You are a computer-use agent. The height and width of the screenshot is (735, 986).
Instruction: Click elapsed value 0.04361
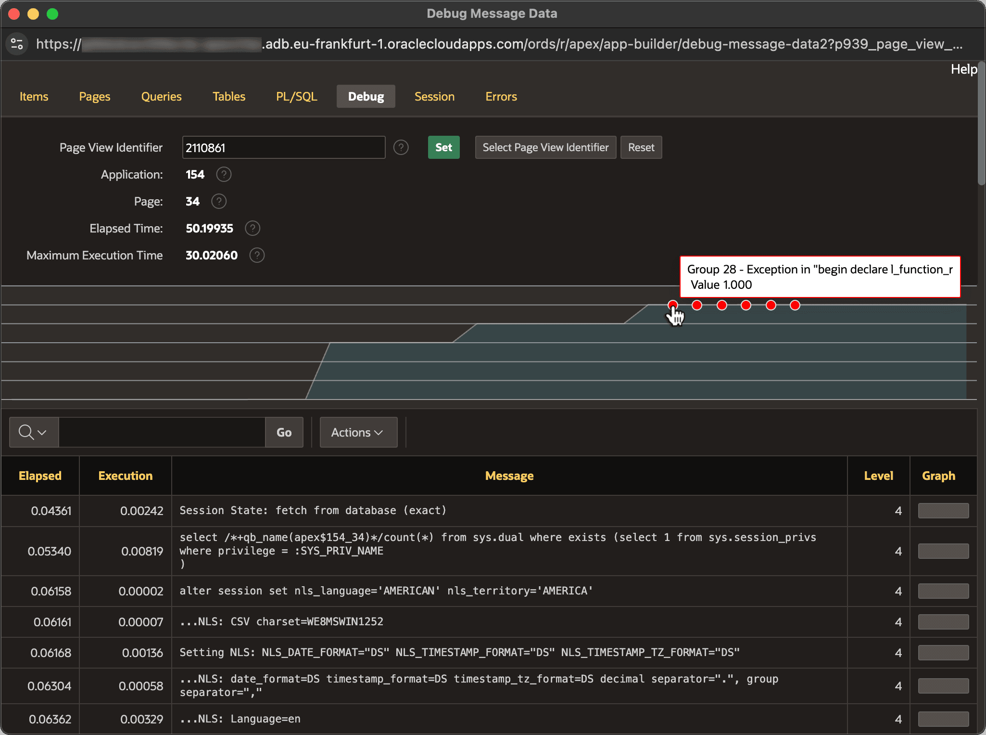coord(51,511)
